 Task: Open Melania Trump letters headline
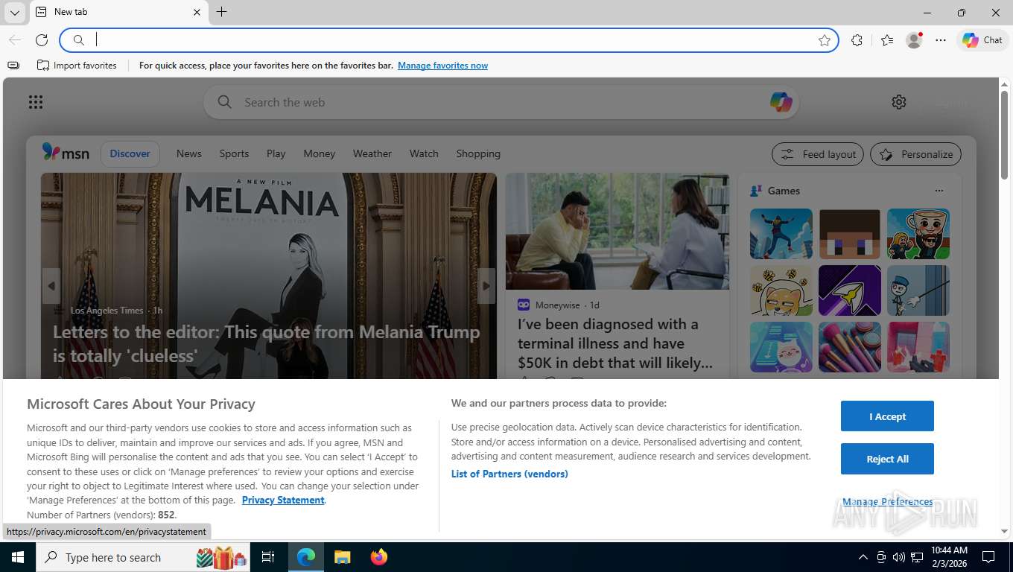(266, 343)
